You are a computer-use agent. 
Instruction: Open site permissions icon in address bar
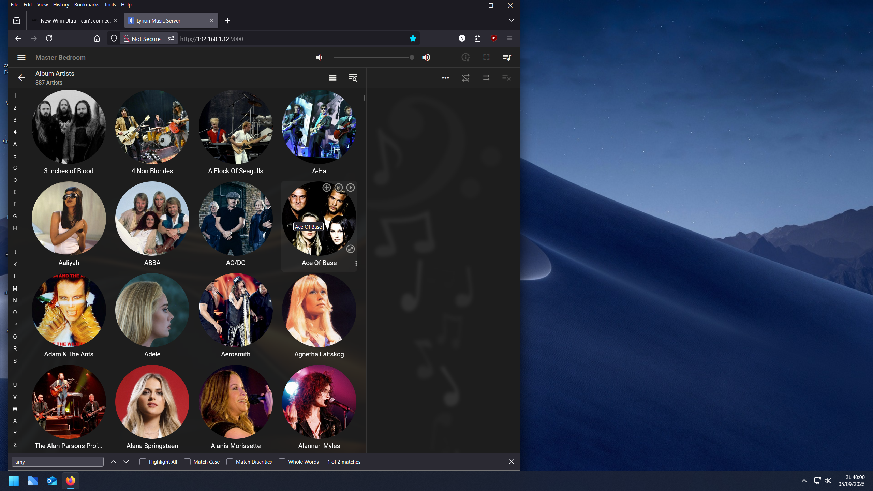pos(171,39)
